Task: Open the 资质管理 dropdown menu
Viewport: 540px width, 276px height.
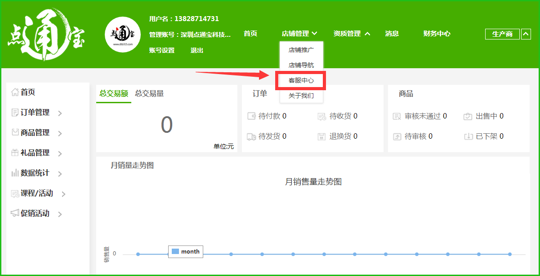Action: pyautogui.click(x=352, y=34)
